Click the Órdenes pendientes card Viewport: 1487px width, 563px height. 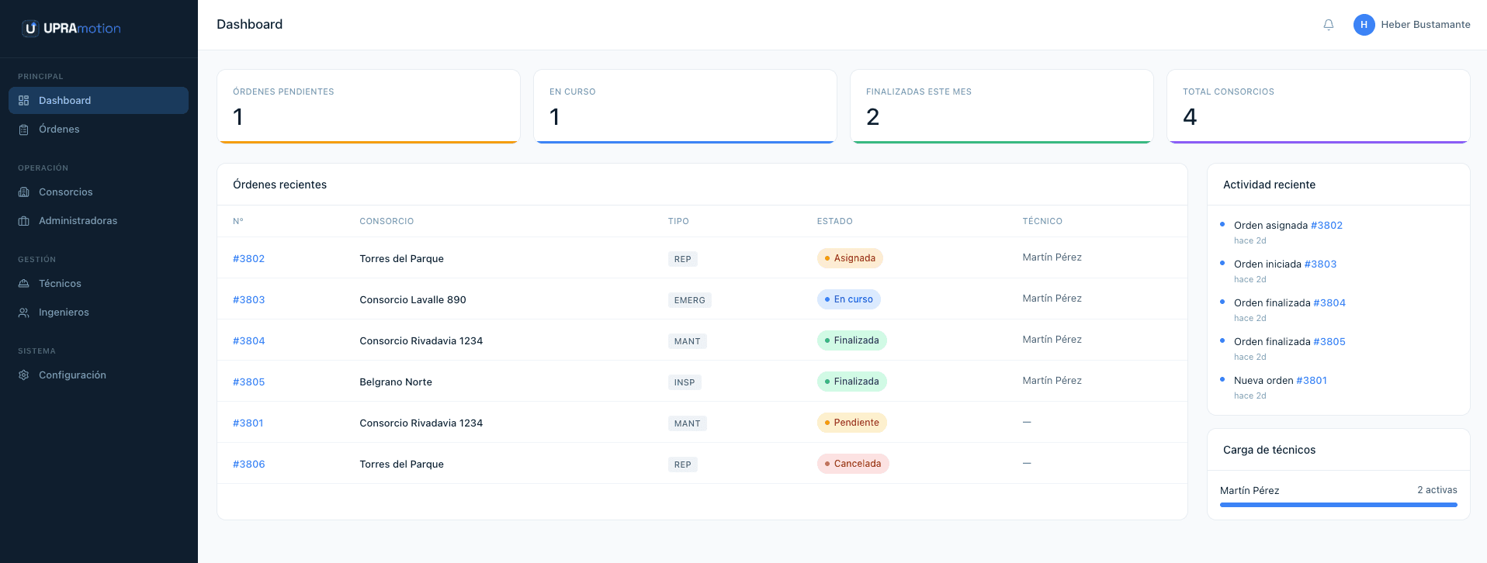point(369,107)
